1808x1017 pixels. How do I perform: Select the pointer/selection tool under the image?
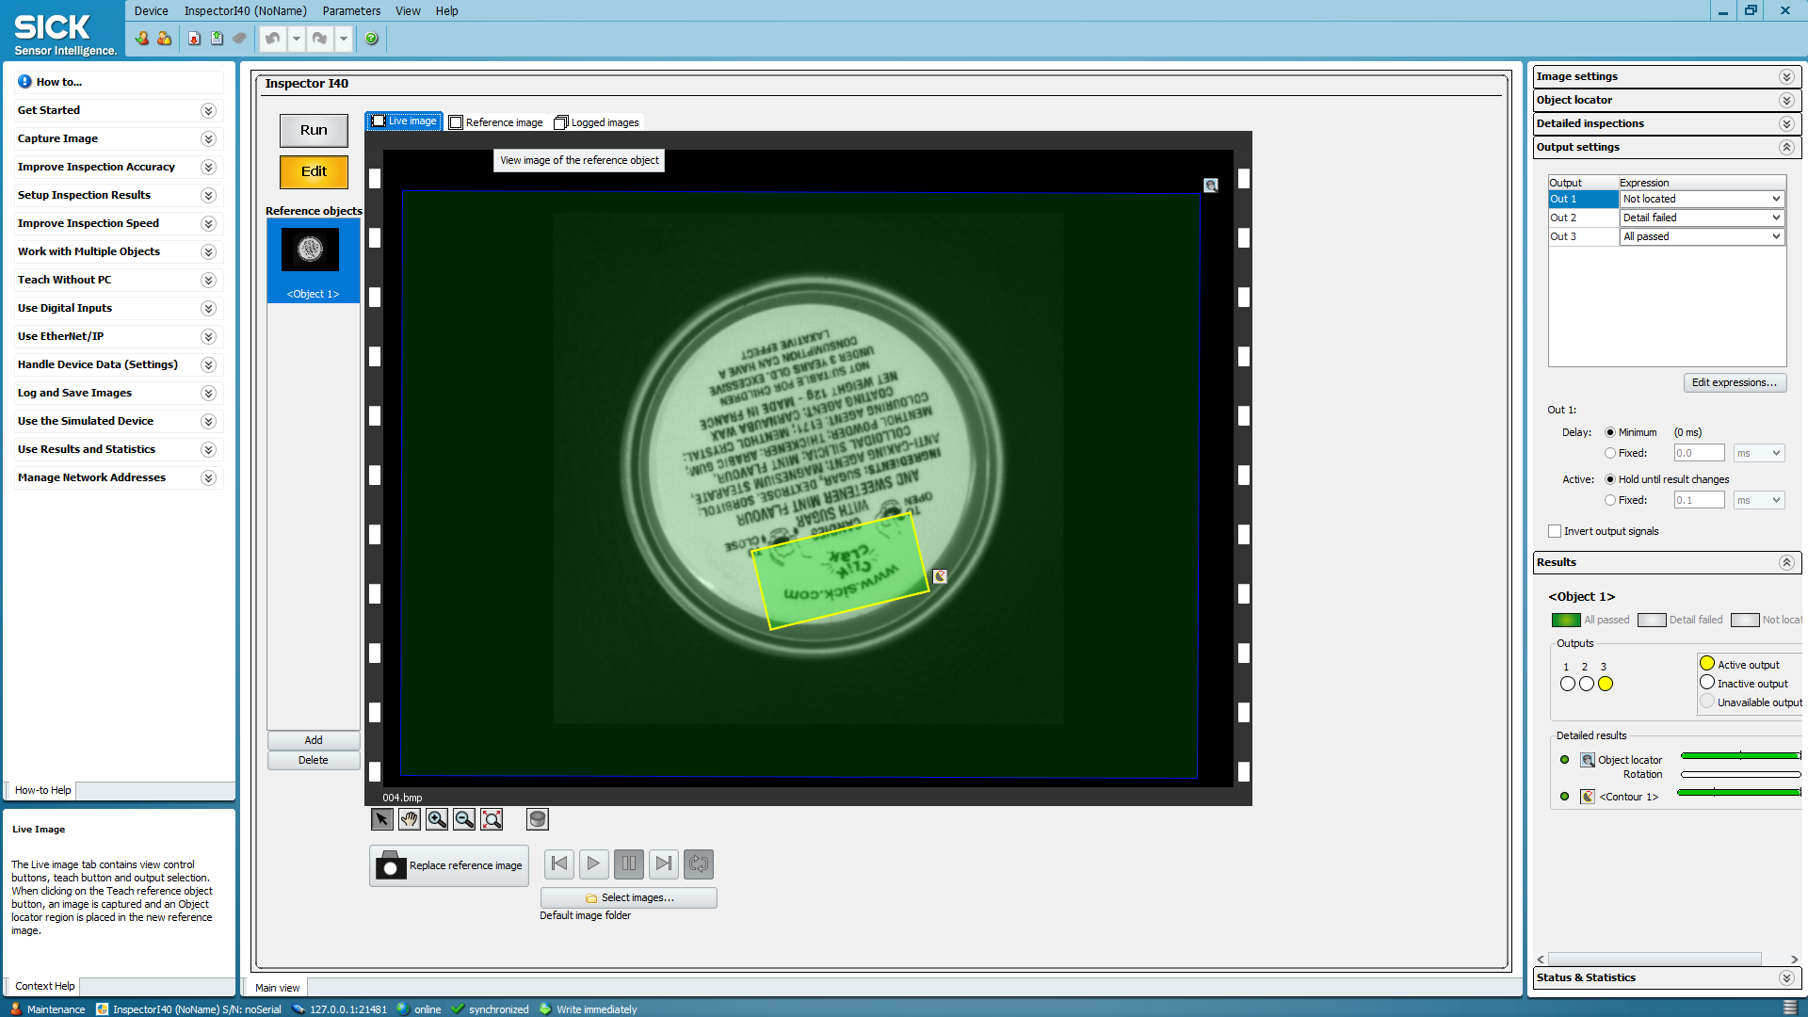(x=381, y=819)
